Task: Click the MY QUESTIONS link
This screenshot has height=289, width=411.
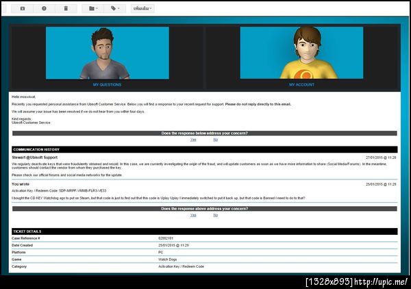Action: tap(108, 85)
